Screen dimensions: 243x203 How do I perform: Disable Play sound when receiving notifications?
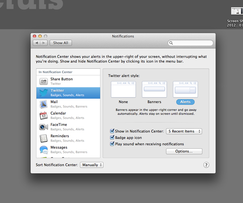112,144
